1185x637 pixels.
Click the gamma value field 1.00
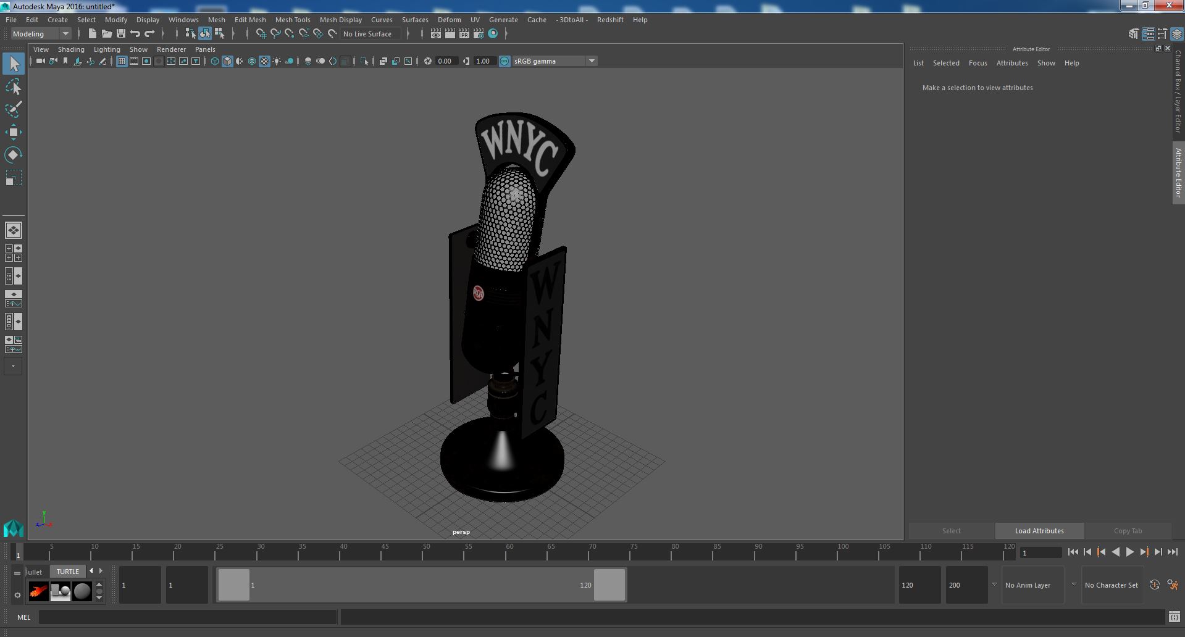point(485,61)
